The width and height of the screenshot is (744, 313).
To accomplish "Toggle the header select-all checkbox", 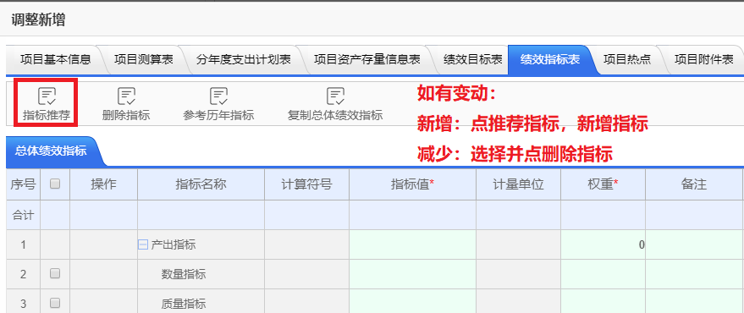I will click(55, 184).
